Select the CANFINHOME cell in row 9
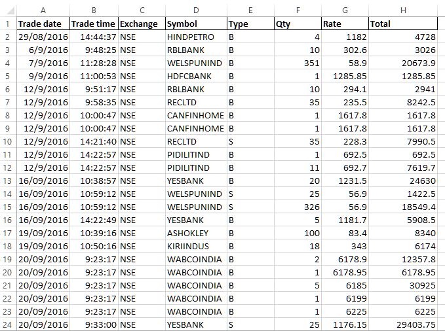The width and height of the screenshot is (445, 331). pos(196,128)
